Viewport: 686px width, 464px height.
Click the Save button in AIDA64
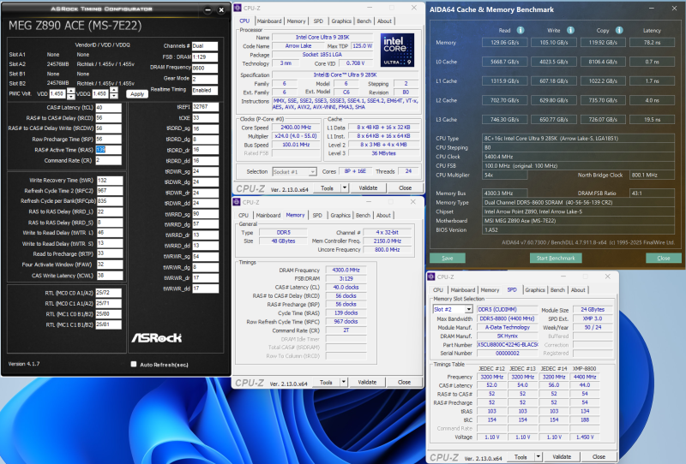point(447,257)
